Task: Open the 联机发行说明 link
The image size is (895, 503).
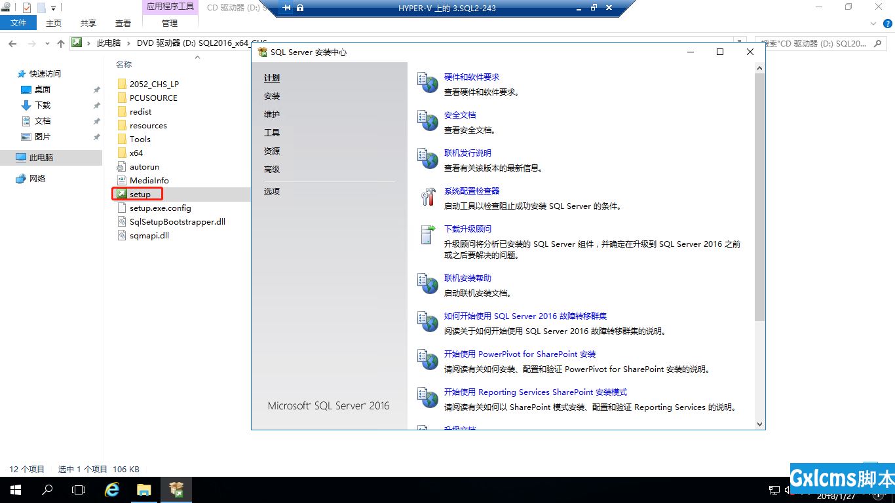Action: point(468,153)
